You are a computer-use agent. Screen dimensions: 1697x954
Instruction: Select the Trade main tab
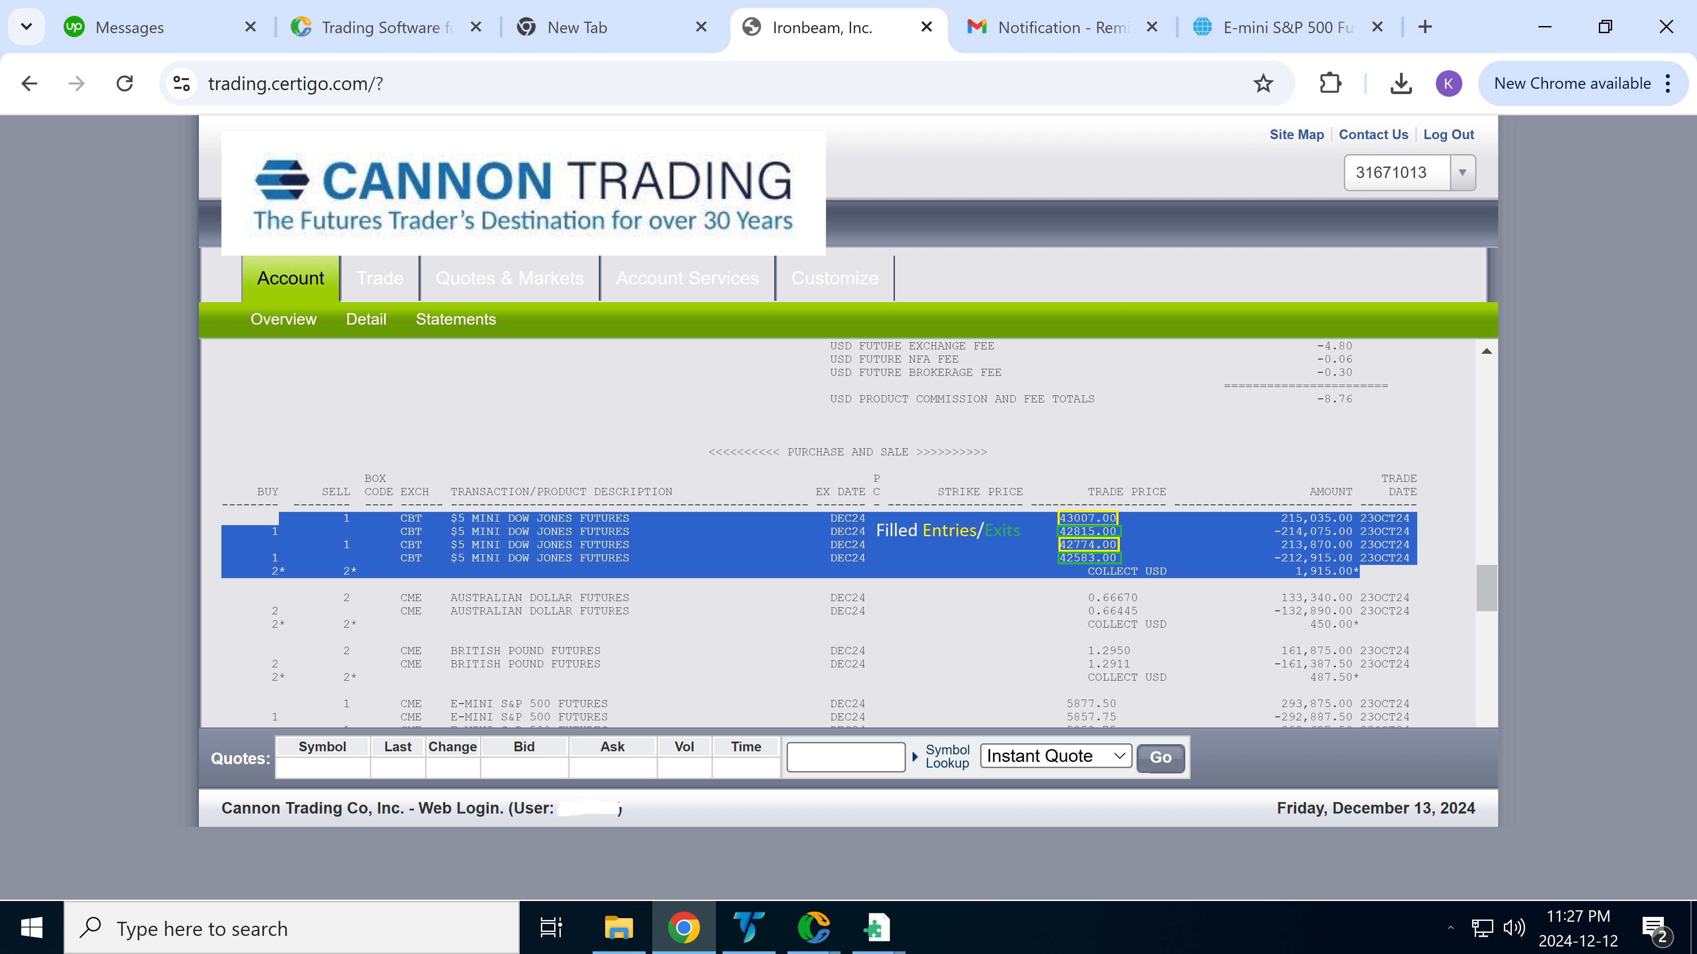click(x=380, y=279)
